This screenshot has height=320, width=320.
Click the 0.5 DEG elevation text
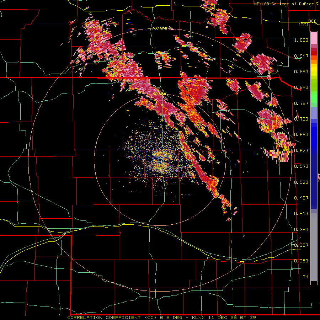click(x=171, y=318)
